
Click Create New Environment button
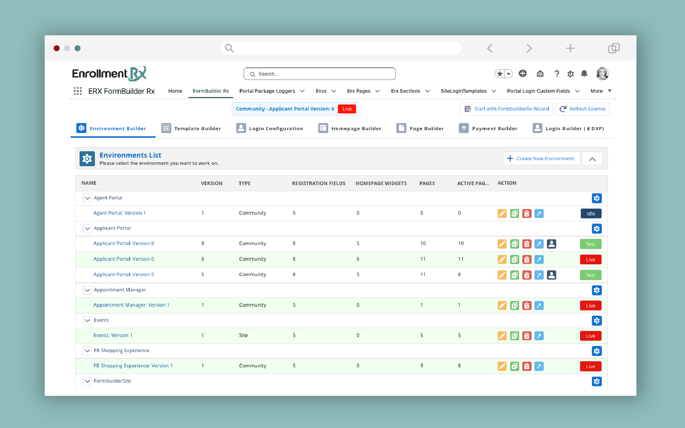(x=541, y=159)
